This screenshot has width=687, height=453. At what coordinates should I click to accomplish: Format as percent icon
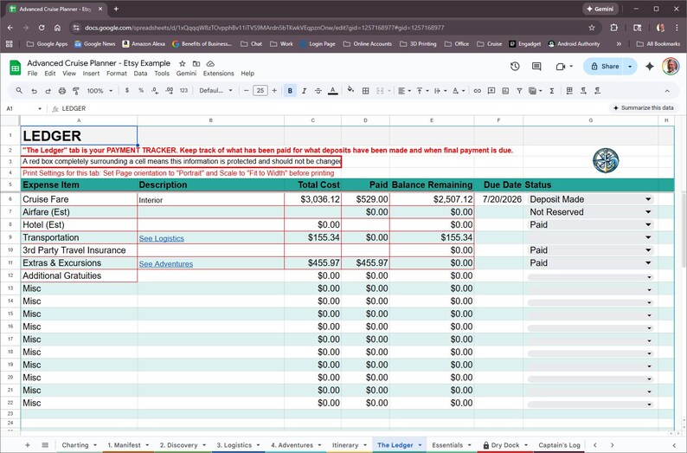coord(141,90)
